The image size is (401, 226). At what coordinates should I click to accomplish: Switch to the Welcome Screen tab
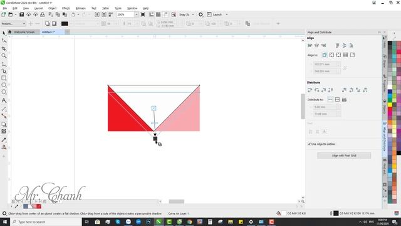pyautogui.click(x=24, y=32)
